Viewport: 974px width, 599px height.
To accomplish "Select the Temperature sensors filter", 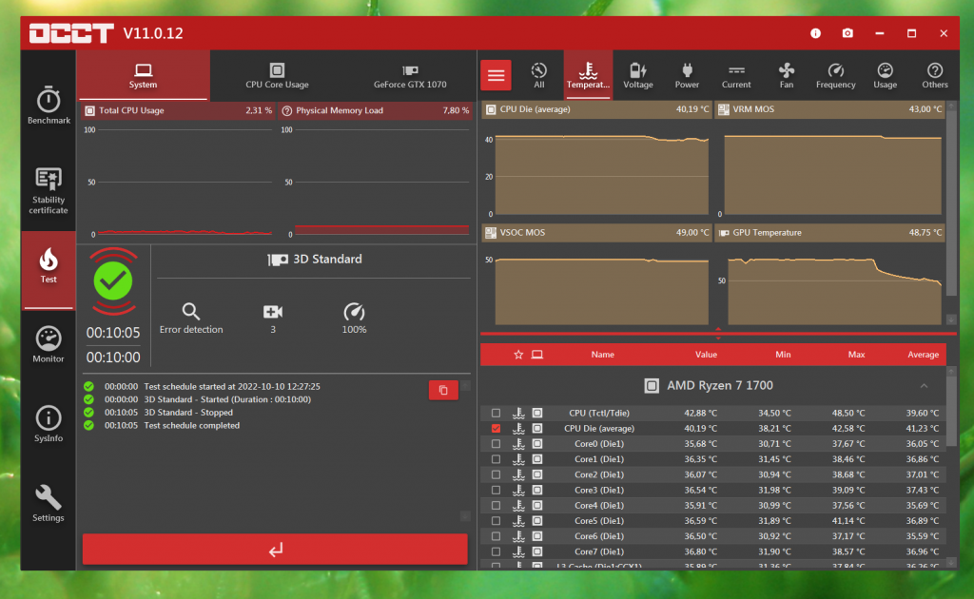I will pos(588,75).
